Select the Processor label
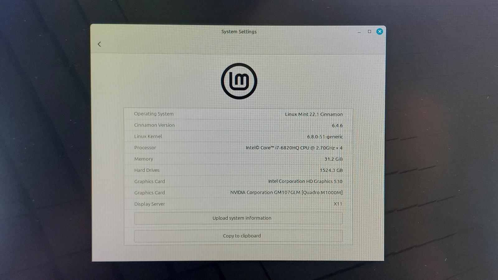 pyautogui.click(x=145, y=148)
